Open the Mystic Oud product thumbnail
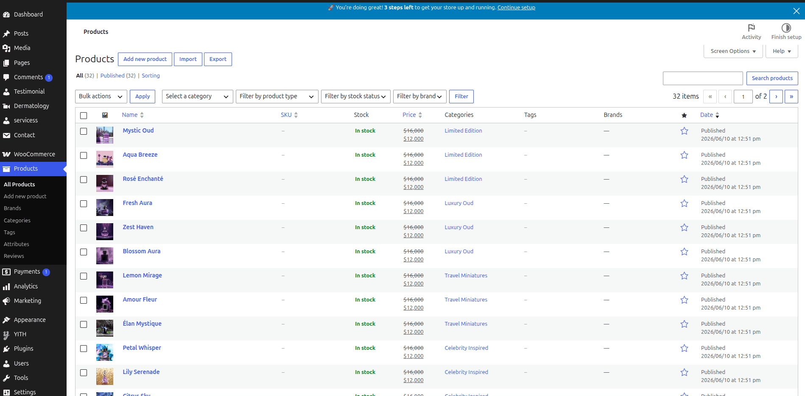This screenshot has height=396, width=805. [105, 135]
